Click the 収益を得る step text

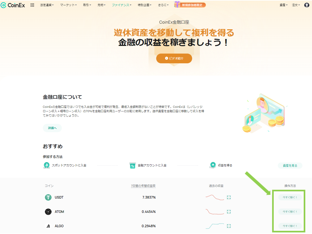tap(225, 165)
